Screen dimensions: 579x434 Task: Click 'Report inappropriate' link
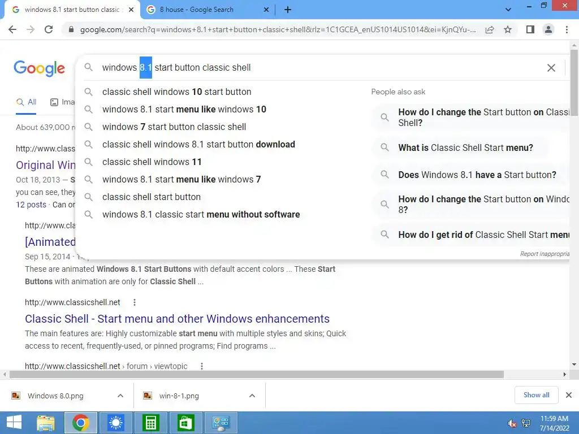click(x=545, y=254)
